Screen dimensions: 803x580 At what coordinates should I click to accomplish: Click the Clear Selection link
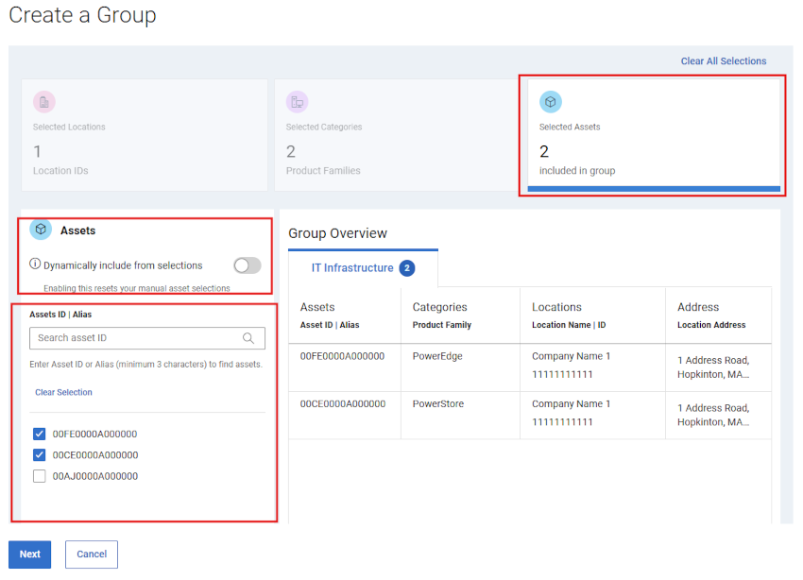(x=63, y=392)
